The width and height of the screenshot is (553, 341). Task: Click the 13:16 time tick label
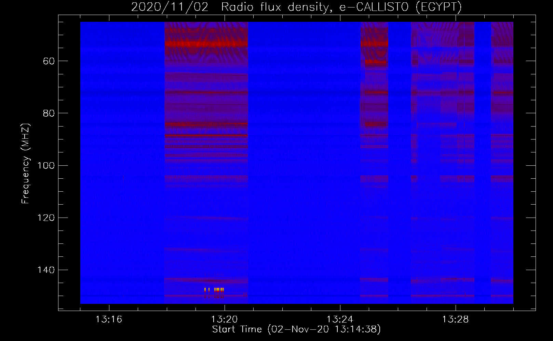pyautogui.click(x=109, y=320)
